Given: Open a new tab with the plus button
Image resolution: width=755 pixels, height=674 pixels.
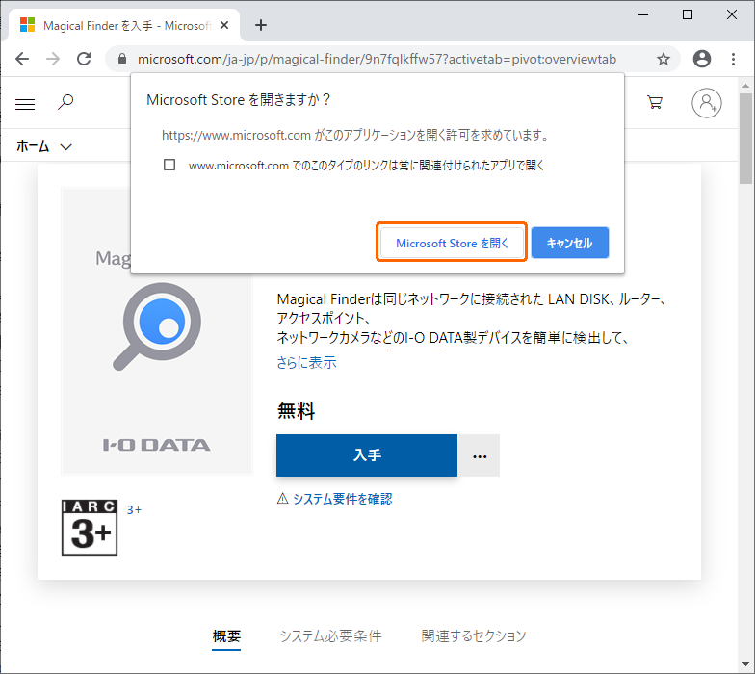Looking at the screenshot, I should coord(260,25).
